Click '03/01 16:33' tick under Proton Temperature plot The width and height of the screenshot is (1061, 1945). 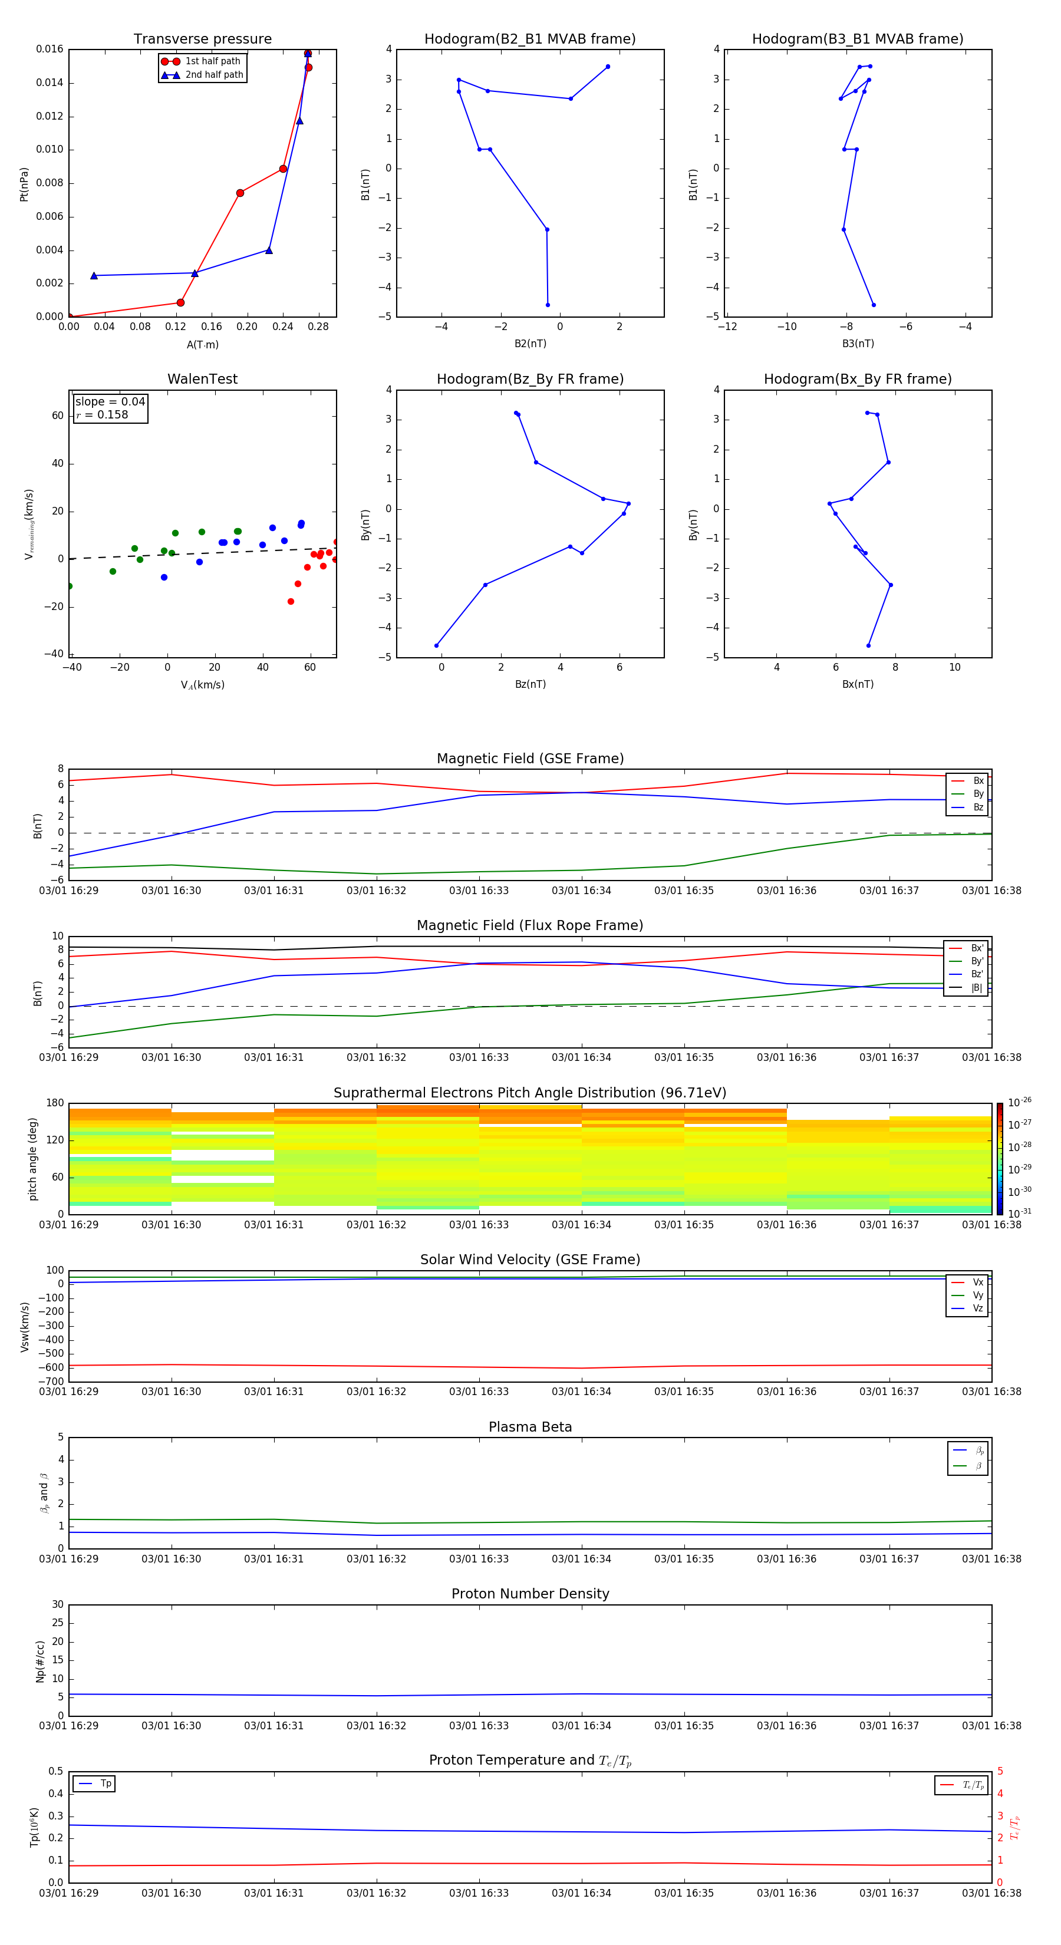point(479,1893)
